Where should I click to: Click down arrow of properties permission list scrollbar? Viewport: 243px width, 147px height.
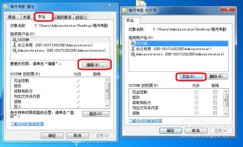[107, 106]
